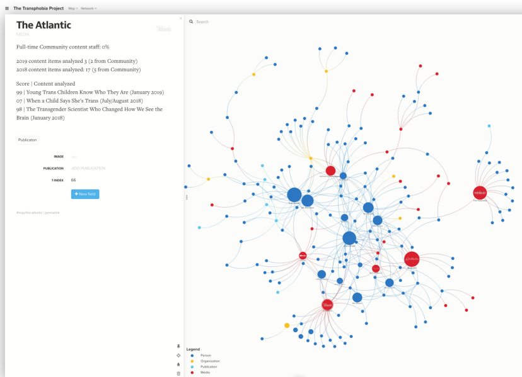The height and width of the screenshot is (377, 522).
Task: Open the hamburger menu icon
Action: (x=6, y=8)
